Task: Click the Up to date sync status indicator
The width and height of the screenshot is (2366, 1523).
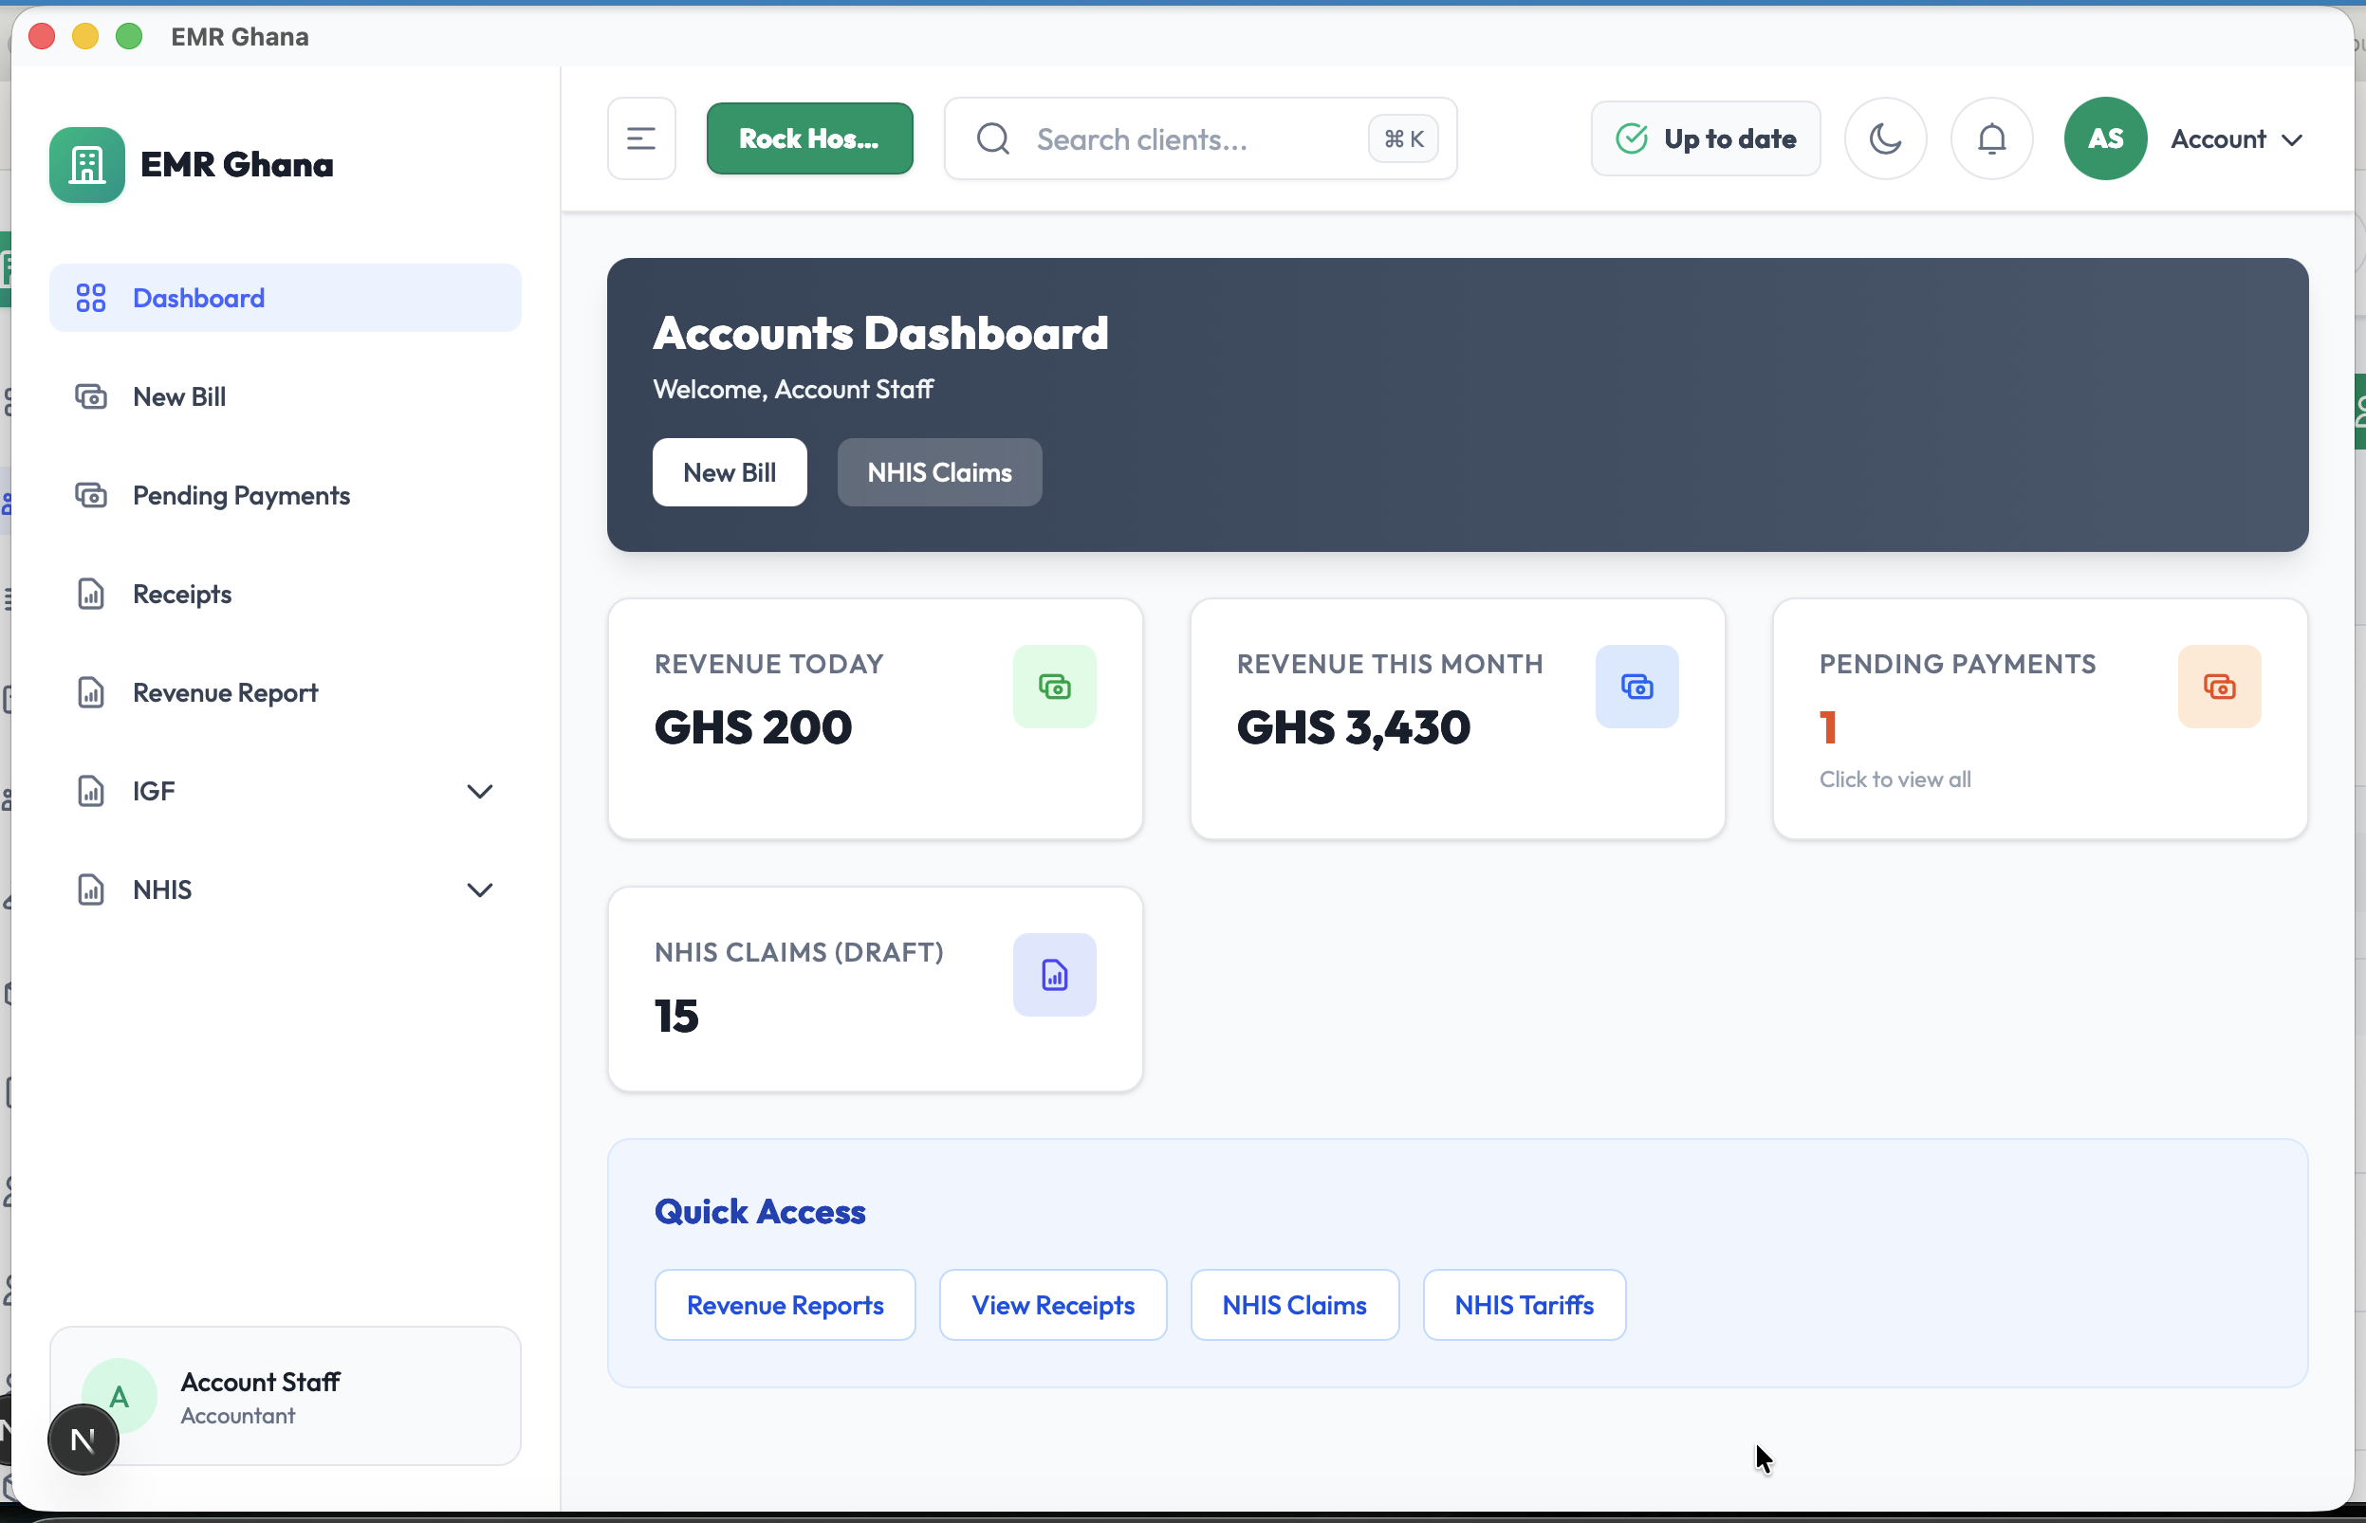Action: (x=1706, y=138)
